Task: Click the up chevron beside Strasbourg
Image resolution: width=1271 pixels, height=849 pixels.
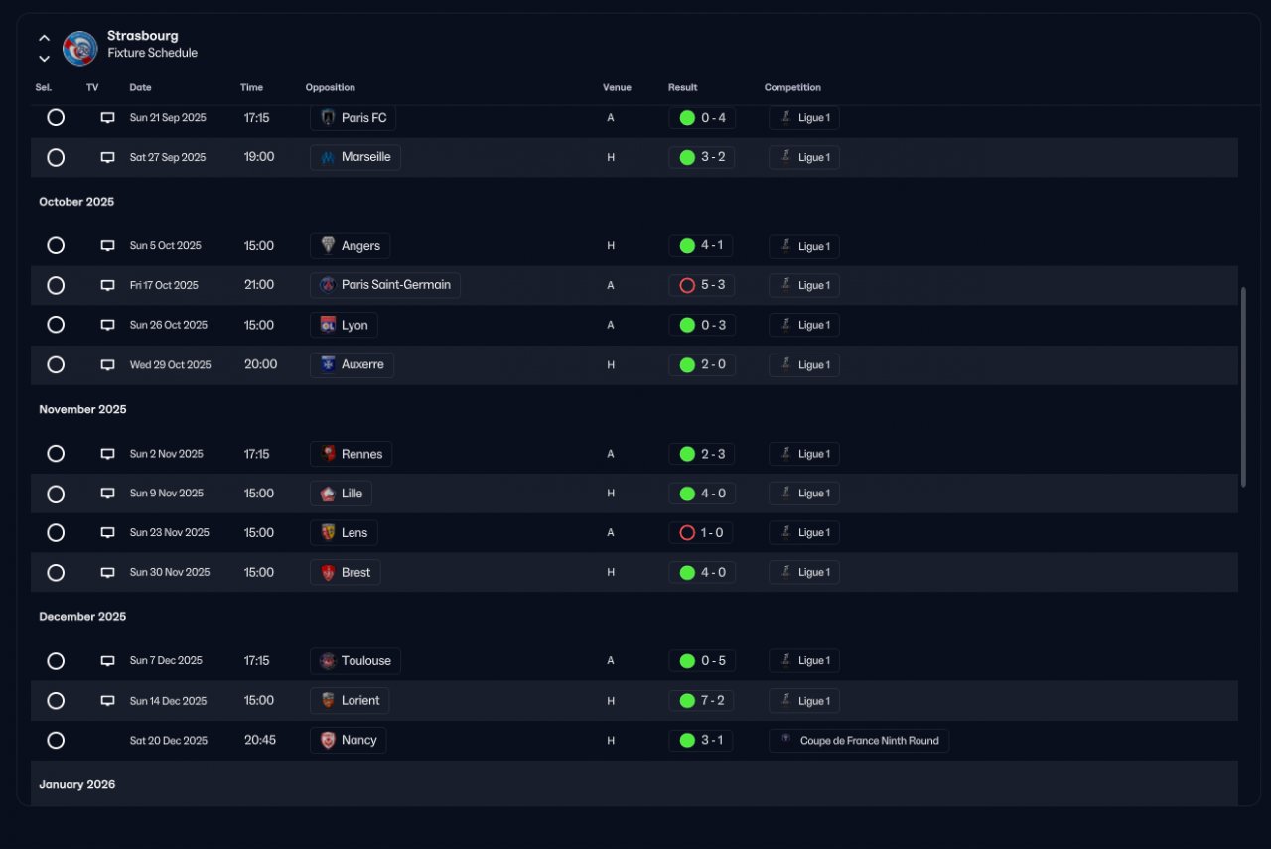Action: tap(44, 38)
